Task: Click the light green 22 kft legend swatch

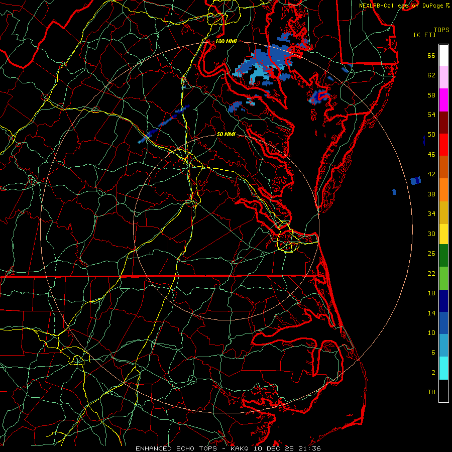Action: [x=443, y=278]
